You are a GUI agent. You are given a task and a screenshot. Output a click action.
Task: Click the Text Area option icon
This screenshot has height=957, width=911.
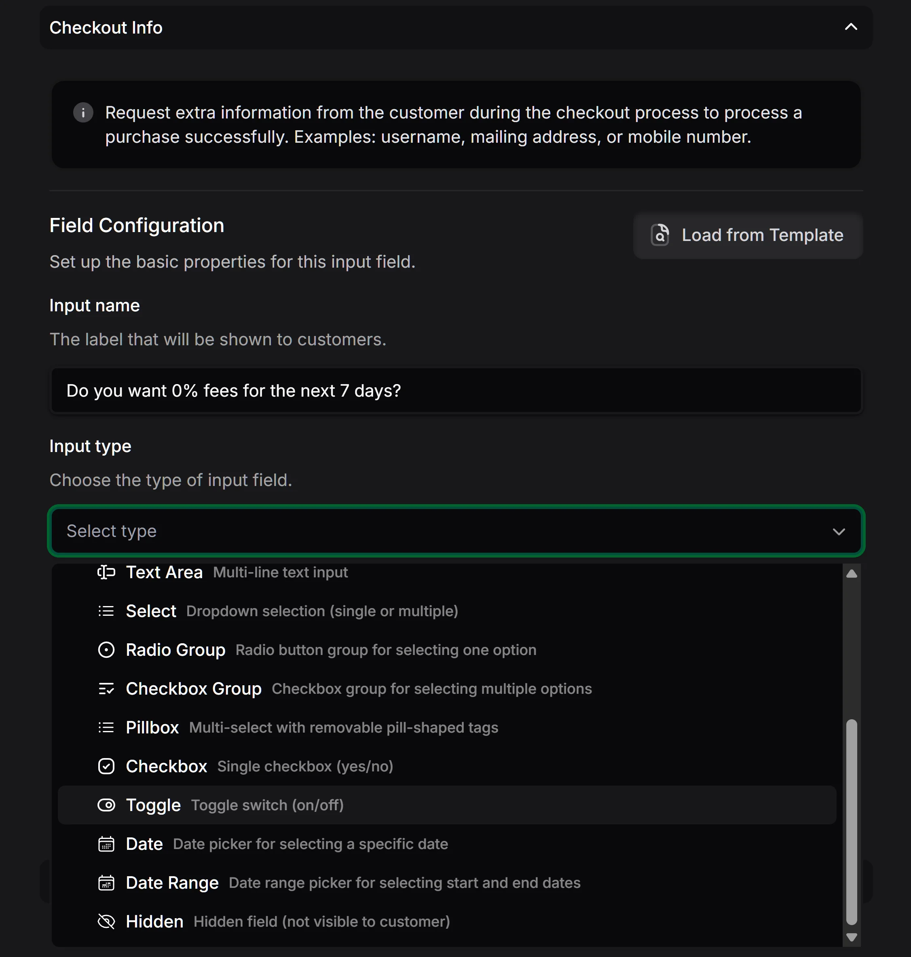pos(106,573)
